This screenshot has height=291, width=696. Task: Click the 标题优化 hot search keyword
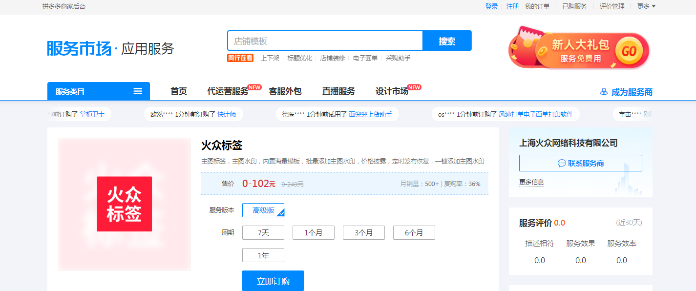[x=300, y=58]
